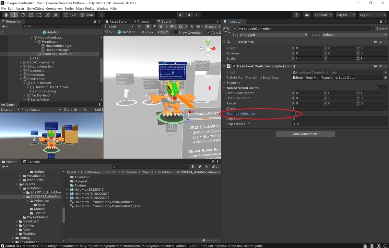Select the Rotate tool
This screenshot has height=248, width=389.
click(23, 15)
